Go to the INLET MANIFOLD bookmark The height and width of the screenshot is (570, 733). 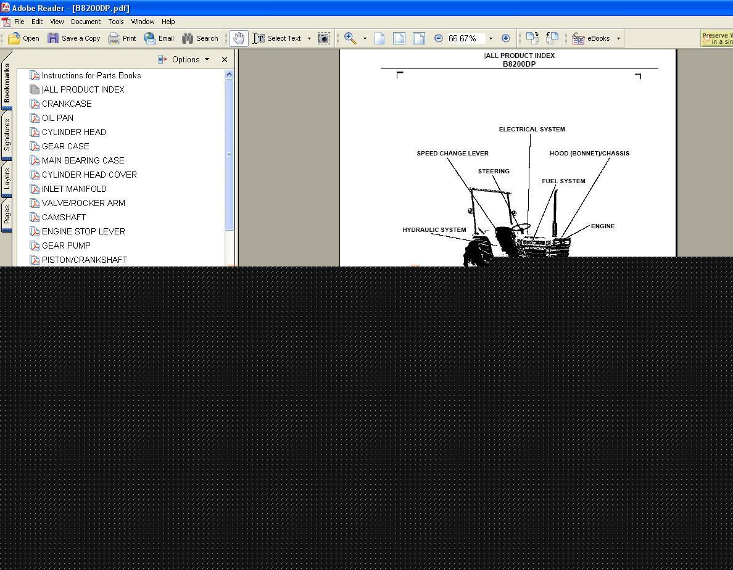click(74, 189)
